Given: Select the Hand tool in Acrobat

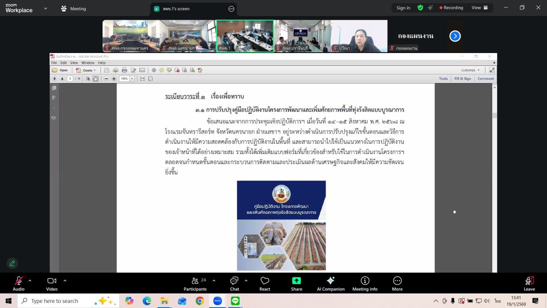Looking at the screenshot, I should click(x=95, y=78).
